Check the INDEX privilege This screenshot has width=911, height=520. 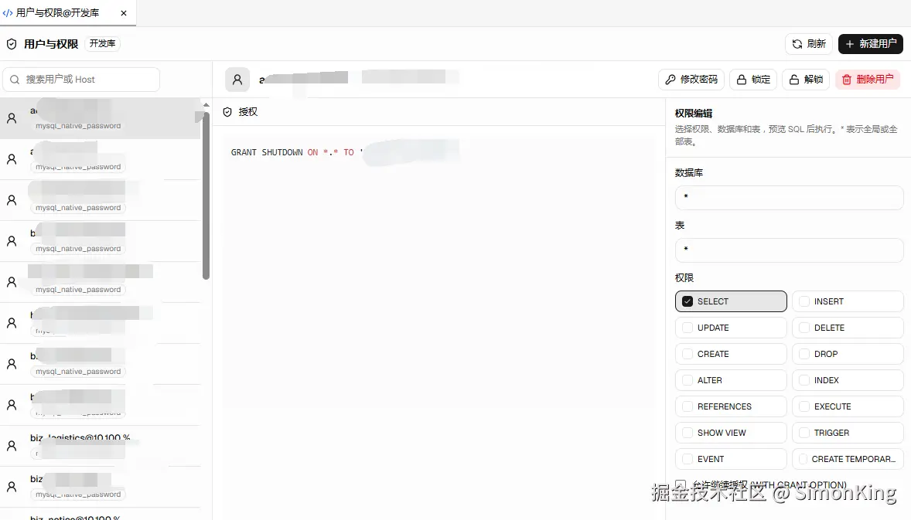click(x=848, y=380)
